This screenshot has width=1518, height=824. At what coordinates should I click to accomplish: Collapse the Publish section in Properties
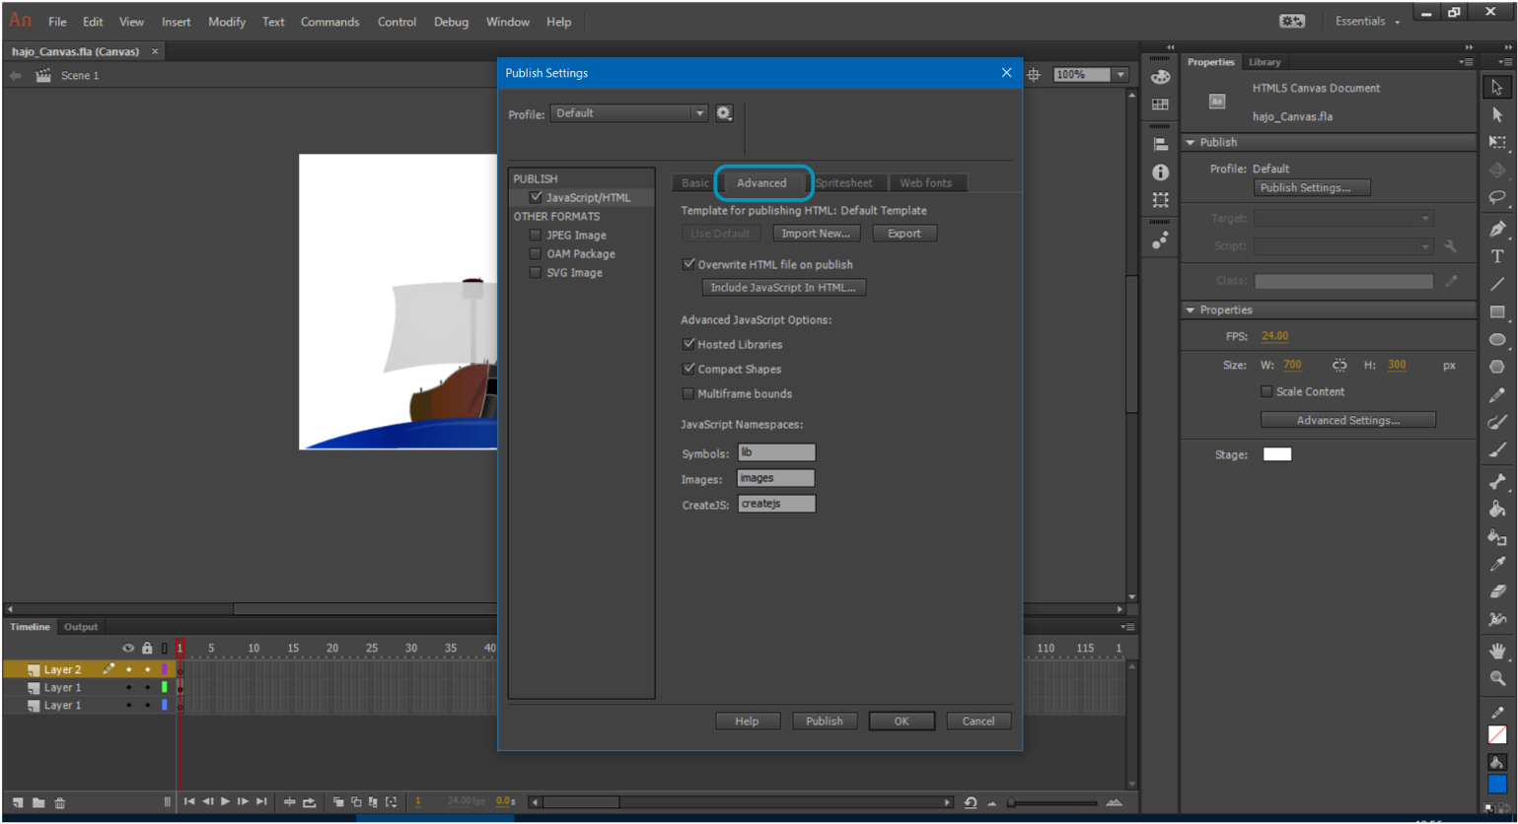point(1191,143)
